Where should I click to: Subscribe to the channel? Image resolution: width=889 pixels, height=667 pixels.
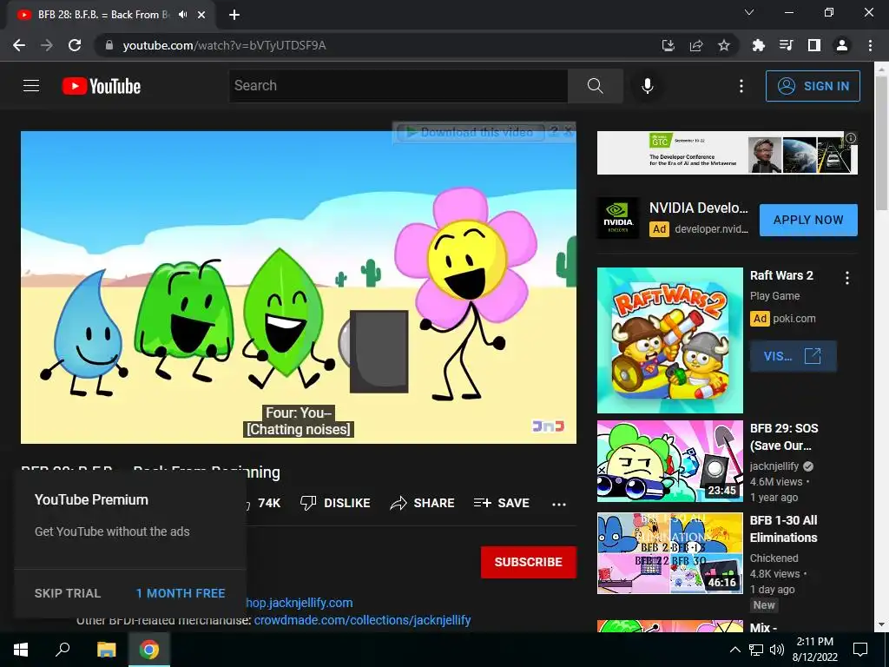(x=529, y=562)
